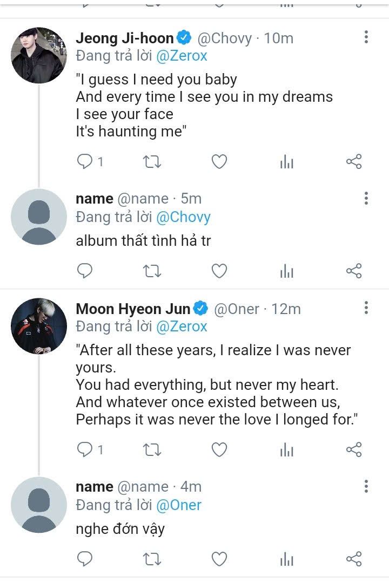Share Moon Hyeon Jun's tweet

click(353, 450)
